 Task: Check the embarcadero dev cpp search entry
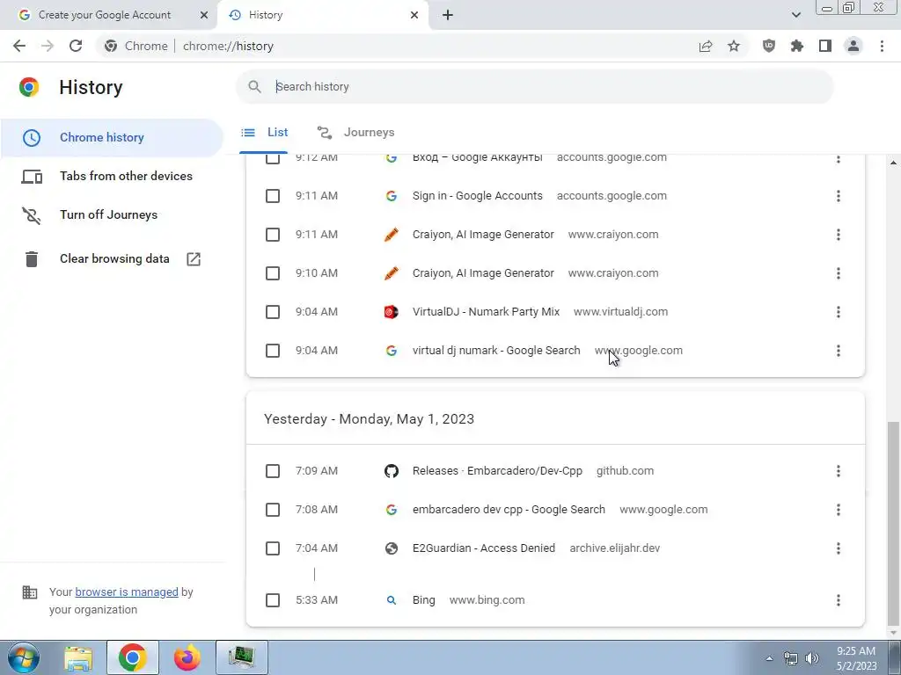click(273, 510)
